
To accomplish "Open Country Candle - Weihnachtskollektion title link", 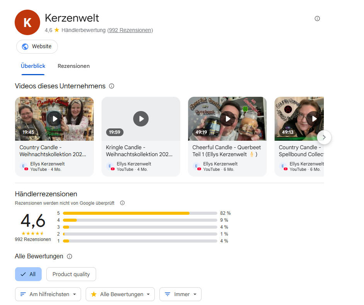I will pos(53,151).
